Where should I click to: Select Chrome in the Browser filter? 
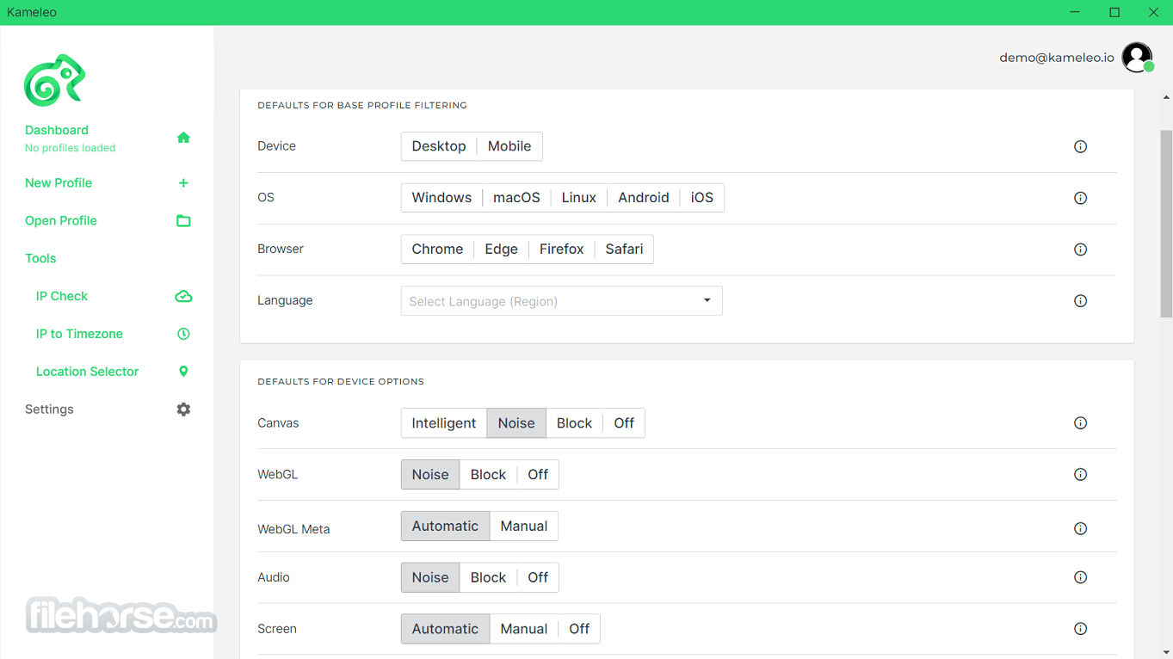pyautogui.click(x=437, y=249)
